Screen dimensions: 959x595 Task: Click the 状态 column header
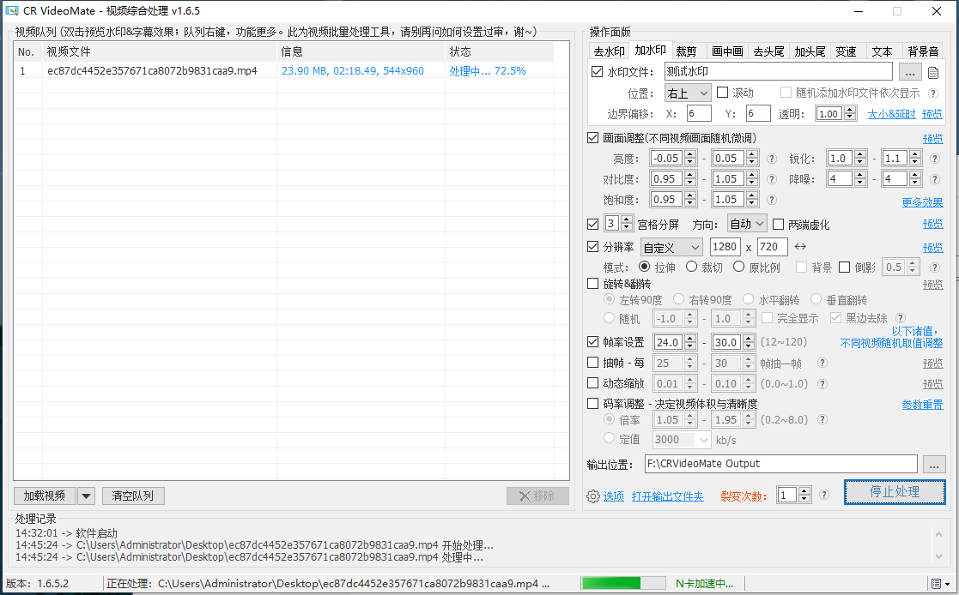(x=500, y=52)
